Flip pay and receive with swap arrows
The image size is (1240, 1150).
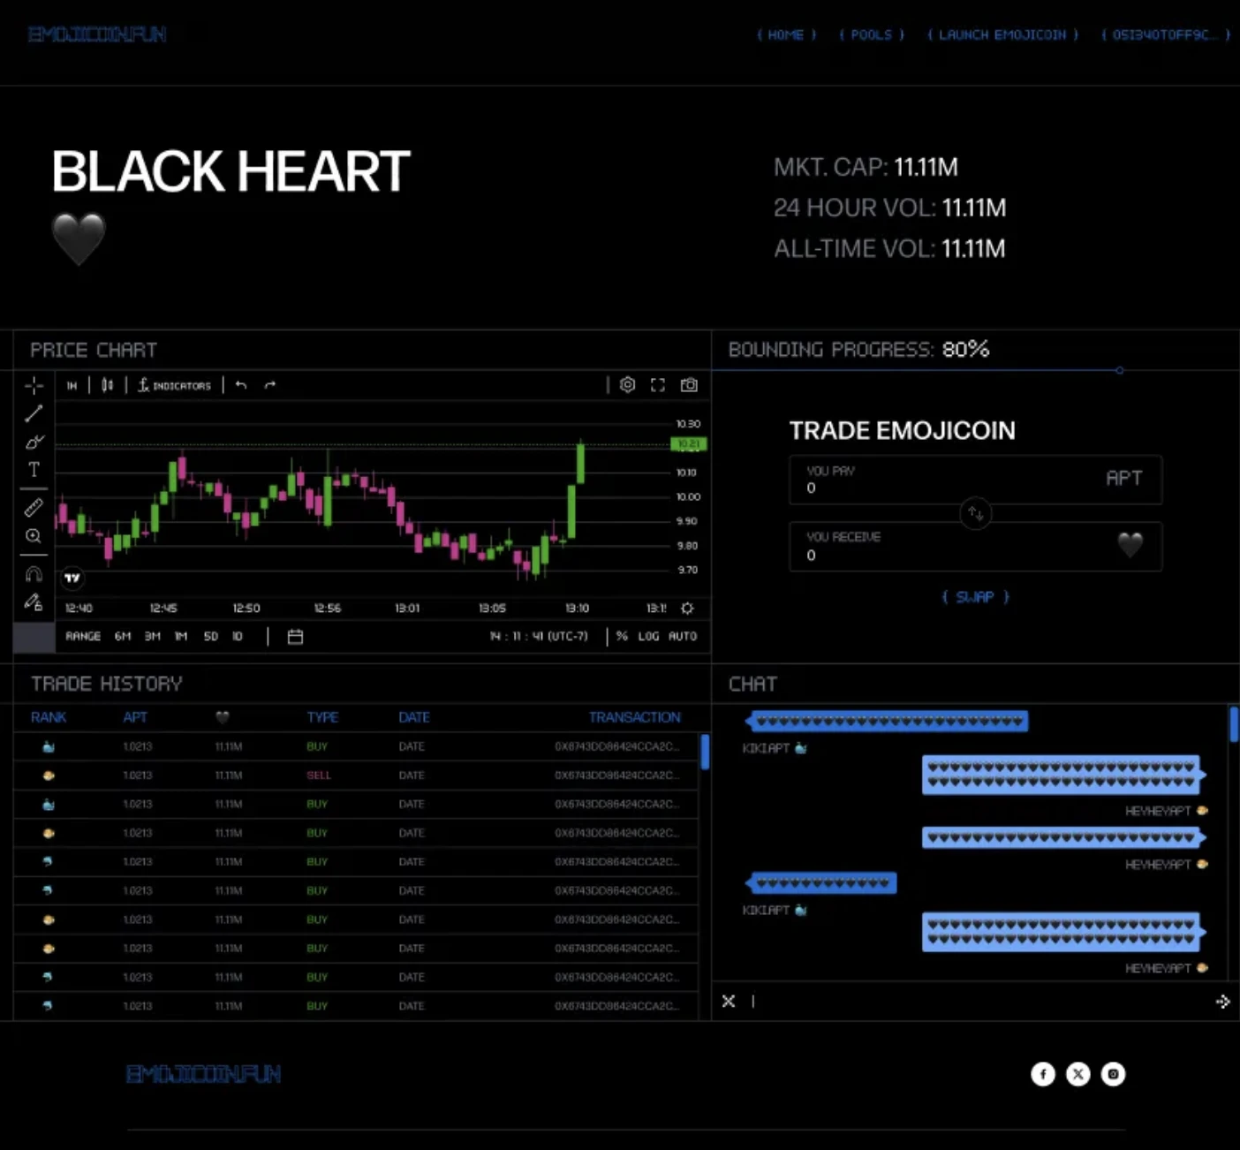click(x=975, y=513)
